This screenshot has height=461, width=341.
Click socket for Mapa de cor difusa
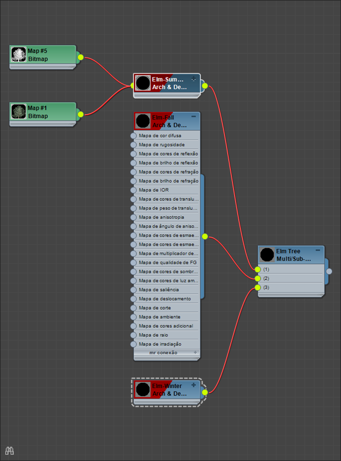[133, 135]
